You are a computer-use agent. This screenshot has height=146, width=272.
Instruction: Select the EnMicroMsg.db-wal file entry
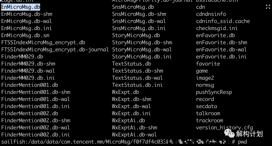click(26, 21)
